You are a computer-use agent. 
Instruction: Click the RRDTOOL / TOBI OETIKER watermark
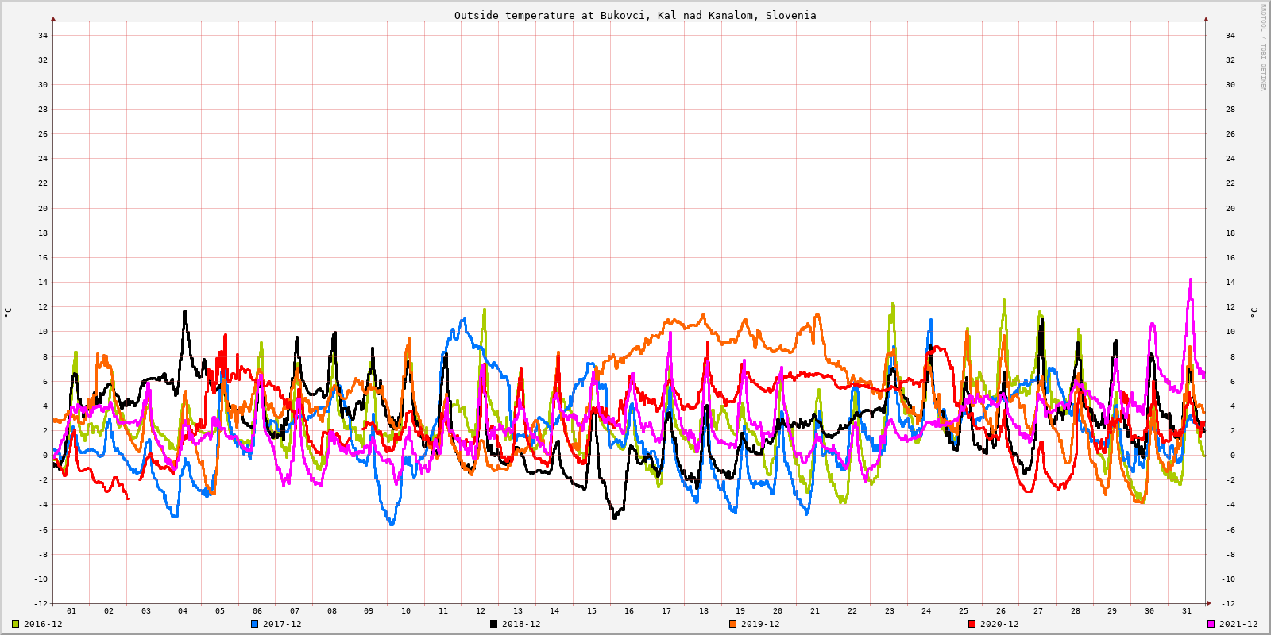click(x=1263, y=48)
